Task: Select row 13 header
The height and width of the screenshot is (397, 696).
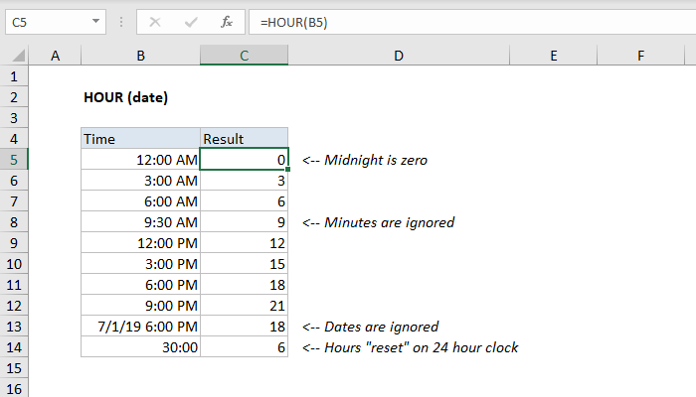Action: (x=14, y=327)
